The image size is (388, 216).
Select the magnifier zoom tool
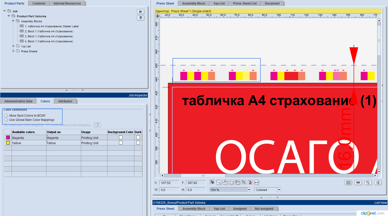[x=219, y=182]
